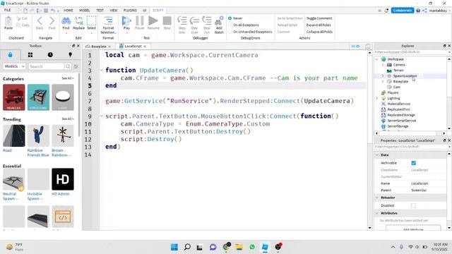Image resolution: width=452 pixels, height=254 pixels.
Task: Open the Models category dropdown
Action: 14,66
